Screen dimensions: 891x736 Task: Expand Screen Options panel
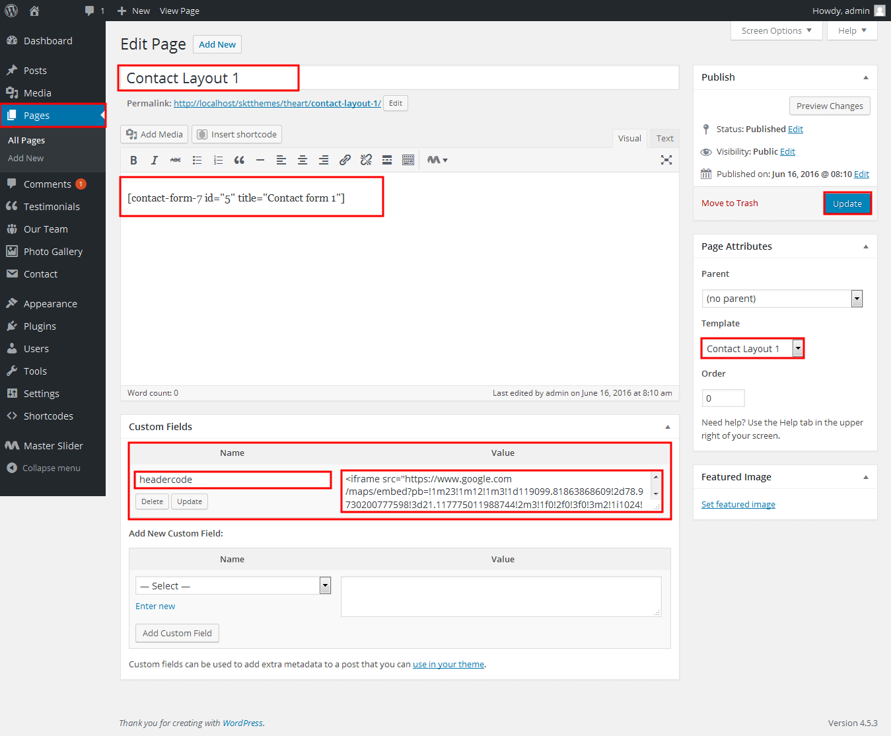[776, 30]
